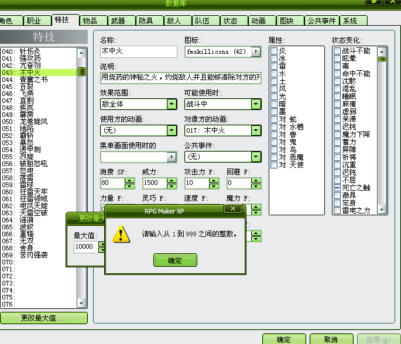
Task: Click the 最大值 input field showing 10000
Action: tap(86, 247)
